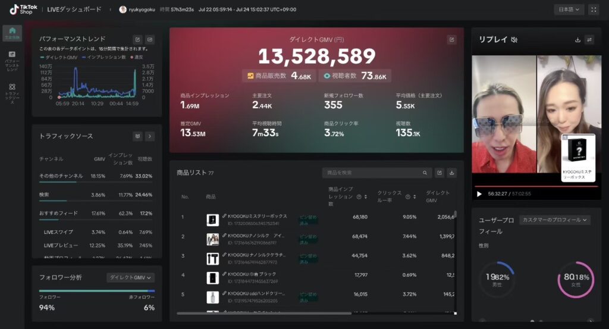Expand トラフィックソース details with the arrow
Screen dimensions: 609x329
tap(150, 136)
